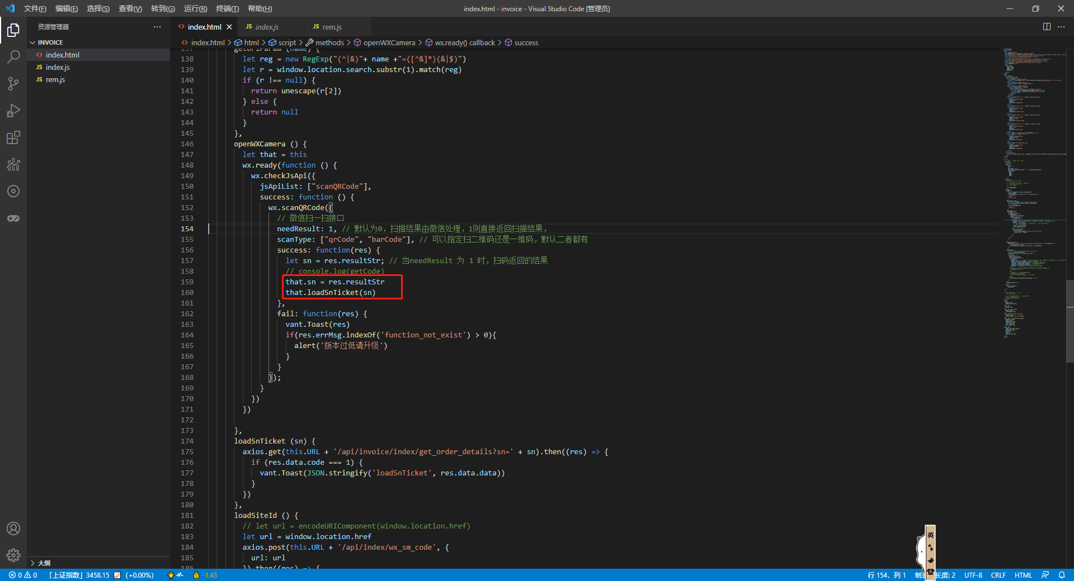Open the 查看(V) menu

click(x=130, y=8)
